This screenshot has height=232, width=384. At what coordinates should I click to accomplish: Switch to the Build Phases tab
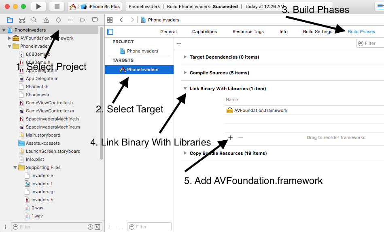click(361, 32)
